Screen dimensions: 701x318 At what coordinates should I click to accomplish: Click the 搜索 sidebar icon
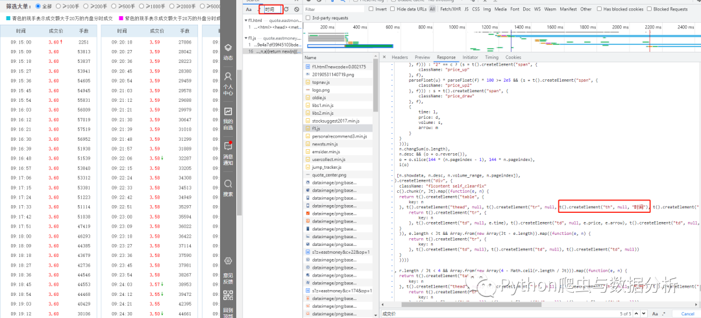[228, 184]
